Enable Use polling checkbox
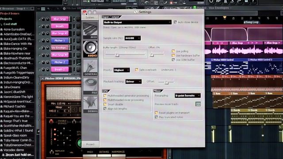Image resolution: width=283 pixels, height=159 pixels. (x=173, y=51)
